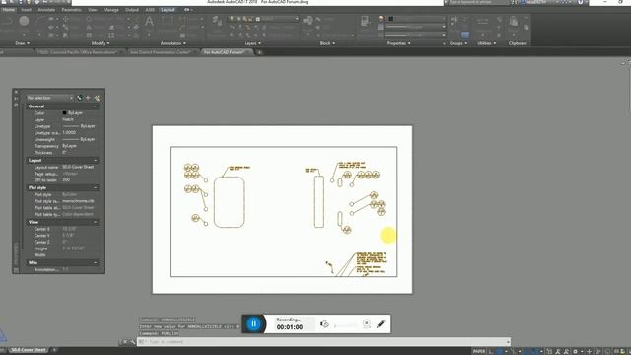The height and width of the screenshot is (355, 631).
Task: Select the S0.0 Cover Sheet layout tab
Action: (x=29, y=350)
